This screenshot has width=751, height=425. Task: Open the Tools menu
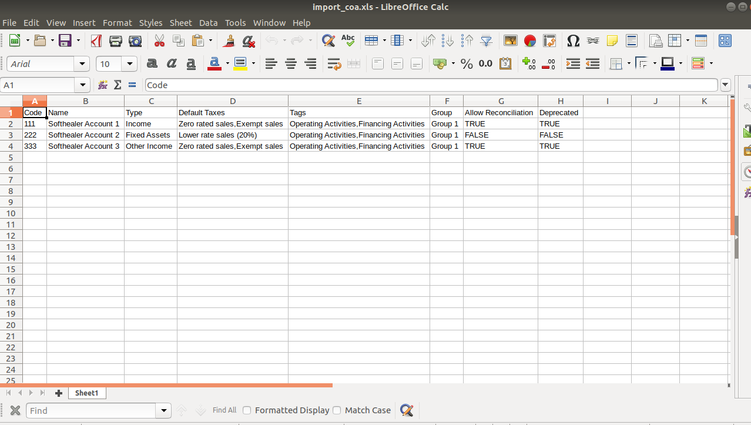click(x=236, y=22)
